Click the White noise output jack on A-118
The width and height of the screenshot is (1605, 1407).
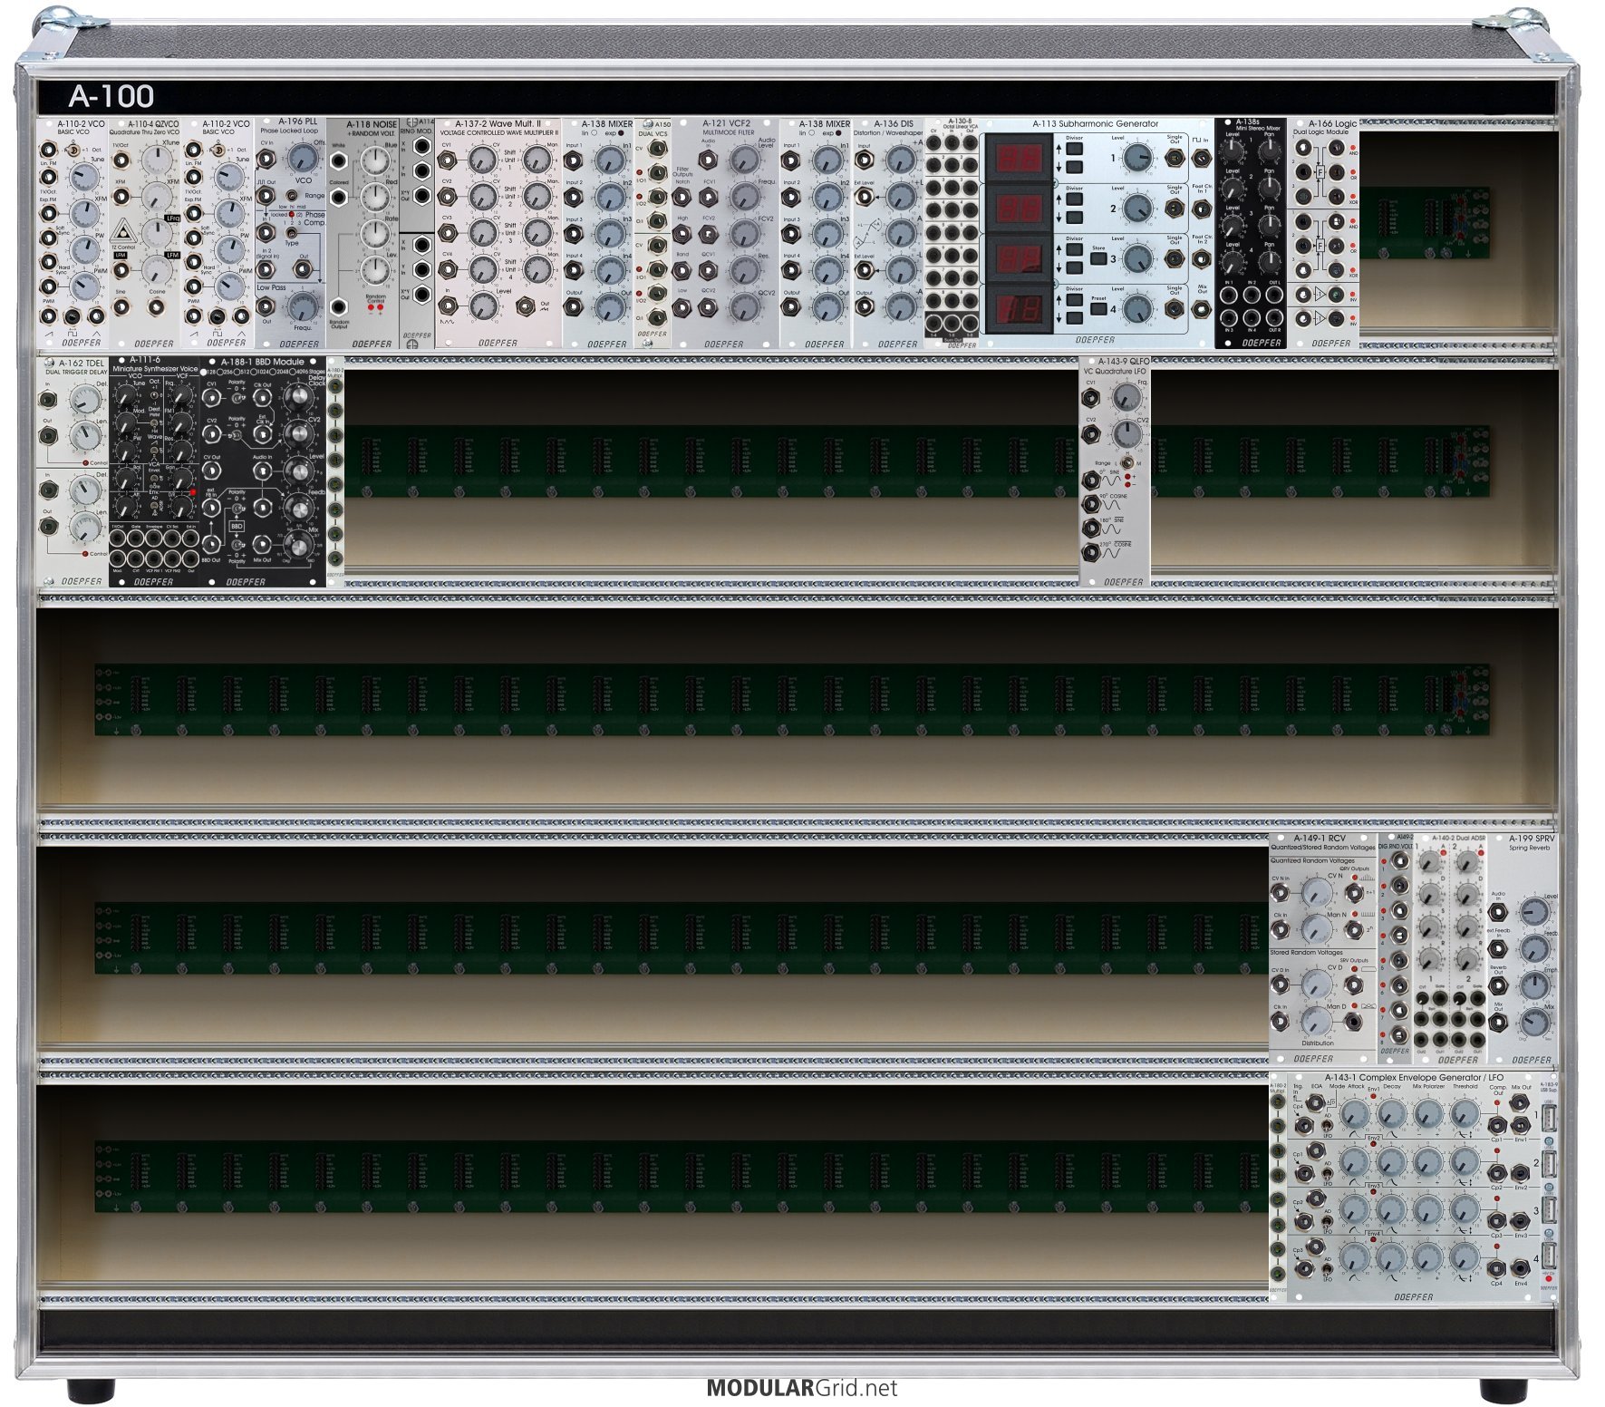[339, 161]
